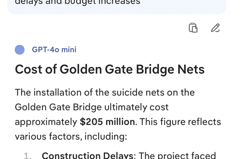Click the bold '$205 million' figure

107,122
